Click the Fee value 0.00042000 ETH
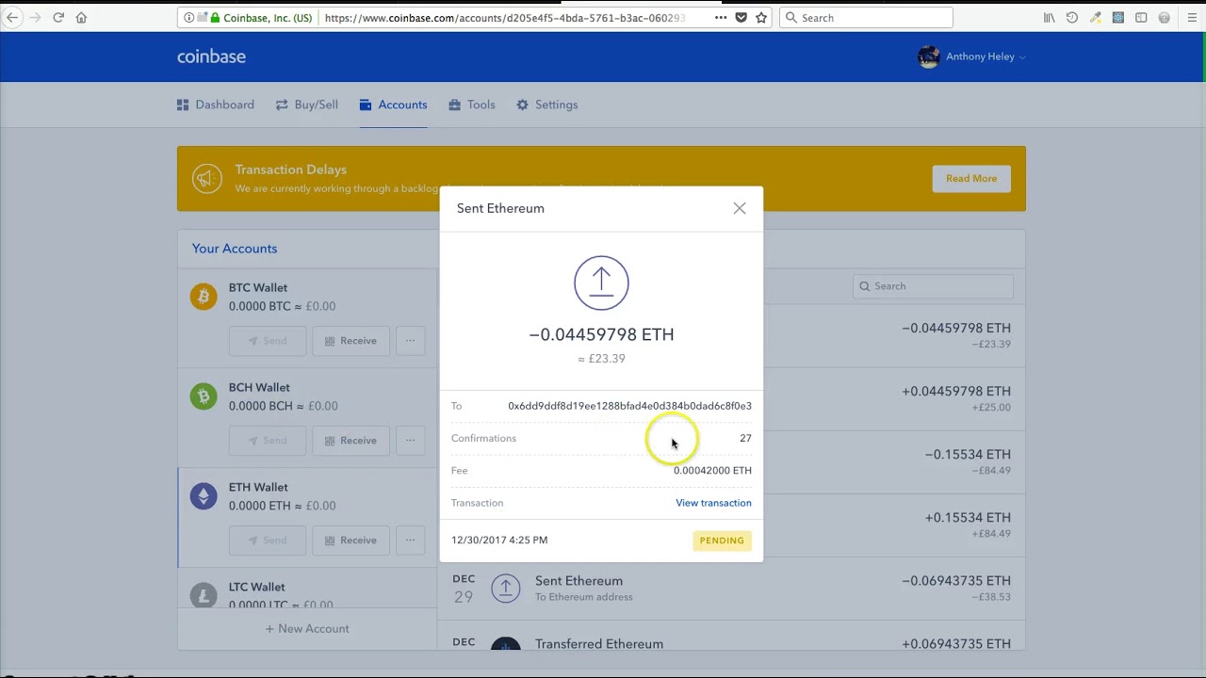Screen dimensions: 1206x678 click(712, 471)
